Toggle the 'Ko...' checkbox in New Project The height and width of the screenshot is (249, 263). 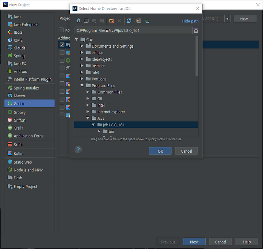coord(61,30)
